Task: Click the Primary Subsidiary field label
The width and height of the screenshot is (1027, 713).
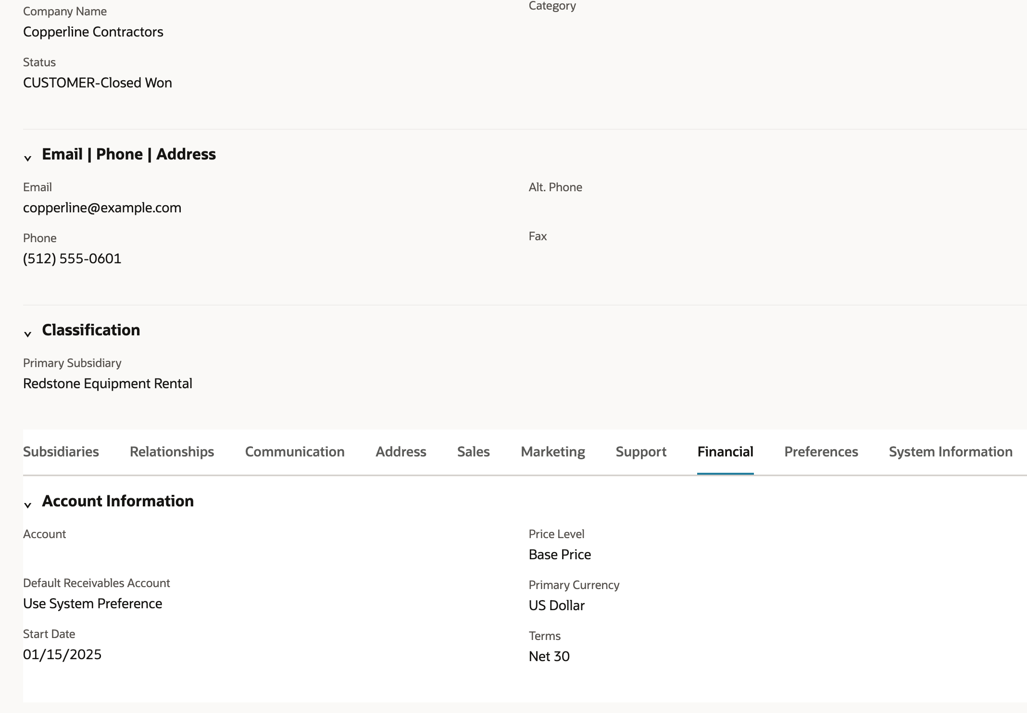Action: tap(72, 363)
